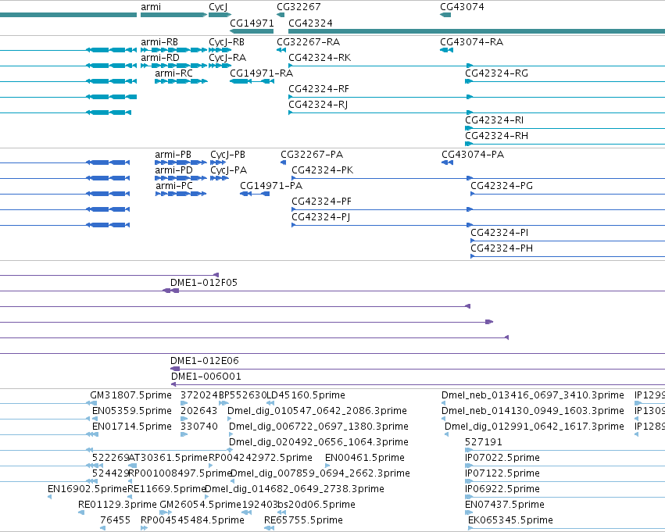Click the Dmel_dig_007859_0694_2662.3prime label
Screen dimensions: 665x532
point(320,473)
